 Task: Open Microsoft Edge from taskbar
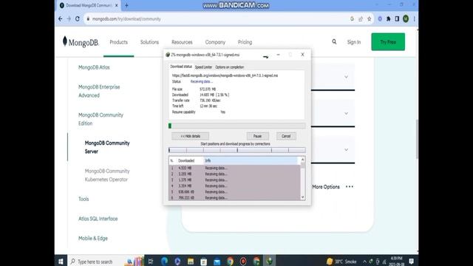[x=164, y=261]
